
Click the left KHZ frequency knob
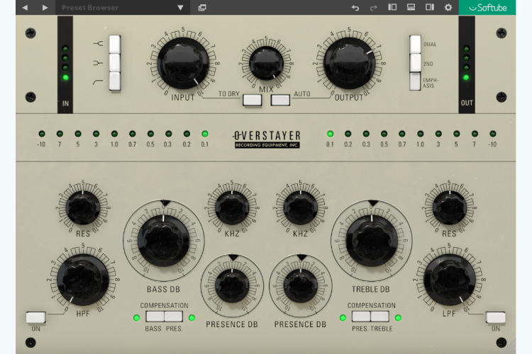click(232, 207)
